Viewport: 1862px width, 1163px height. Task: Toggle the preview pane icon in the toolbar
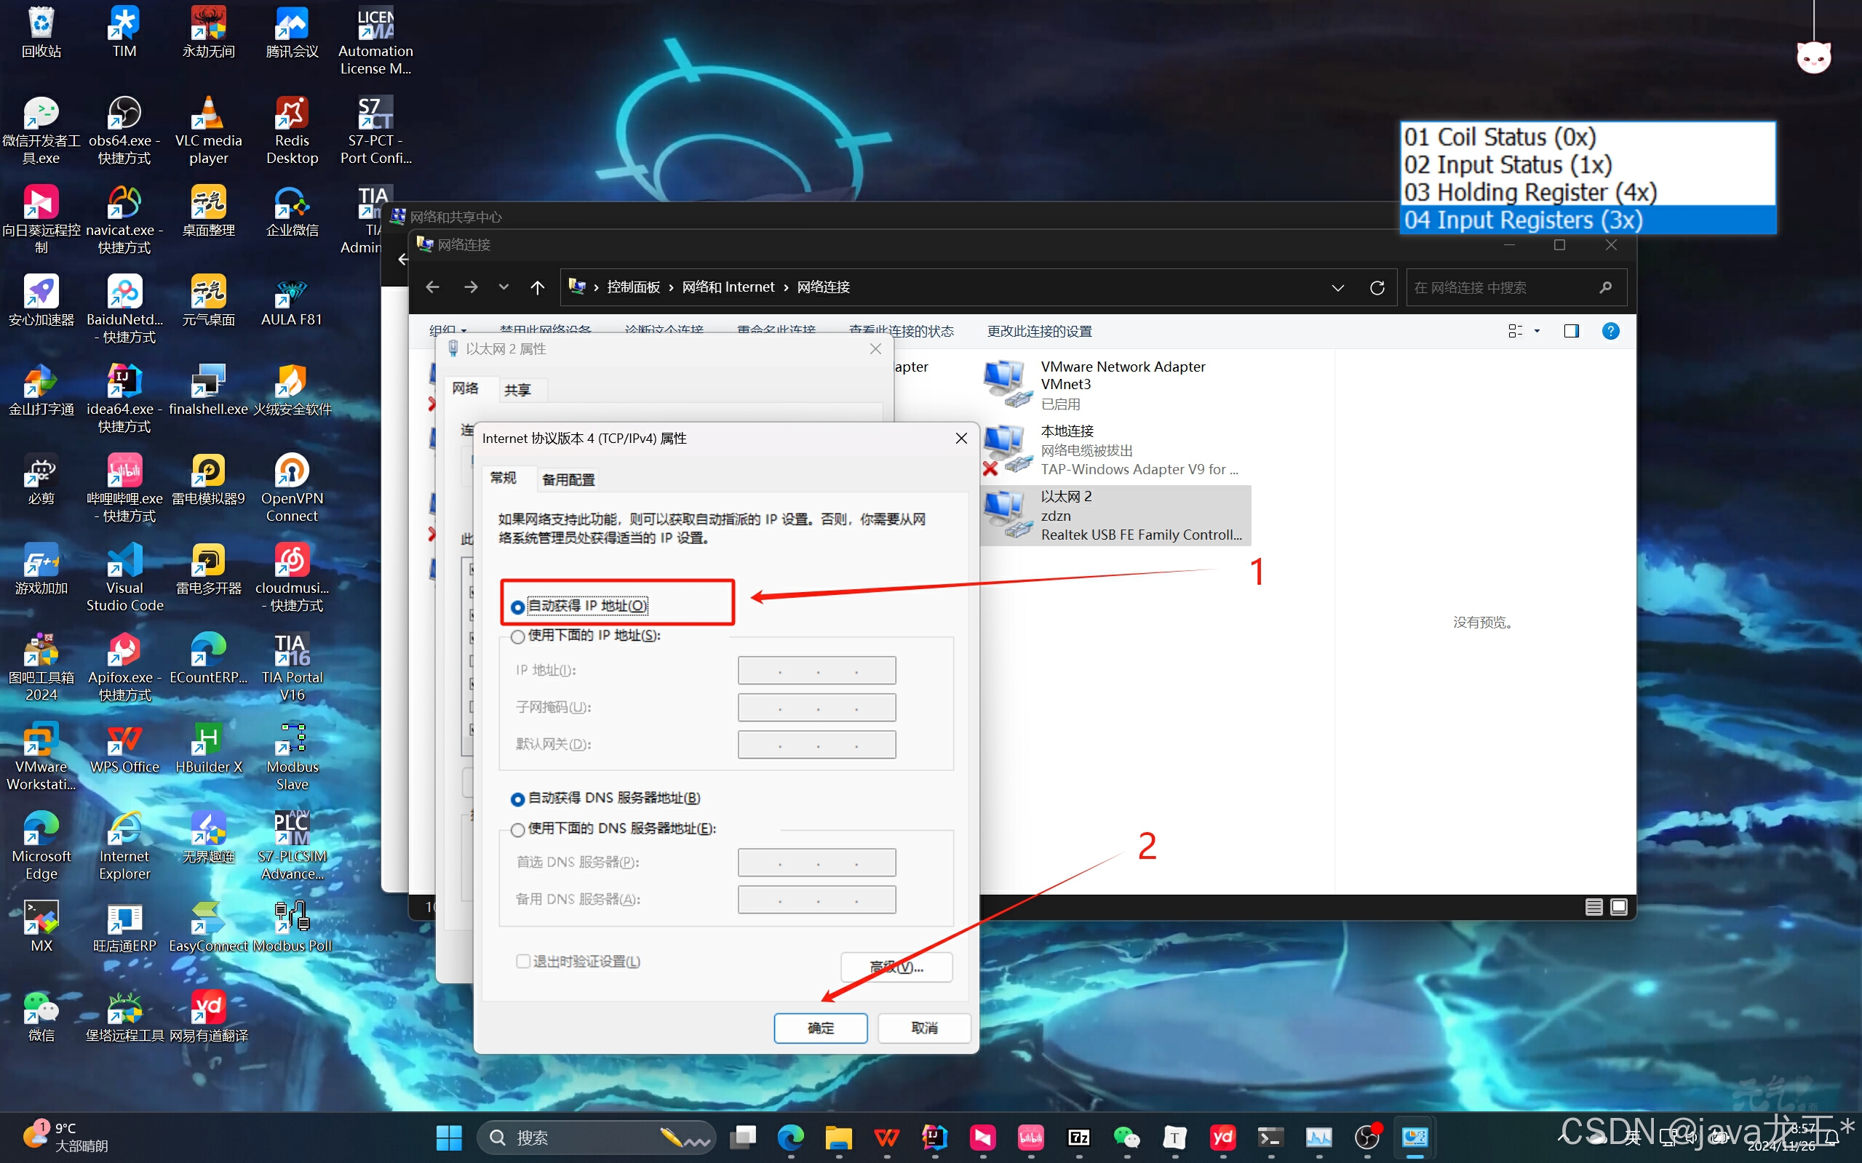(x=1571, y=331)
